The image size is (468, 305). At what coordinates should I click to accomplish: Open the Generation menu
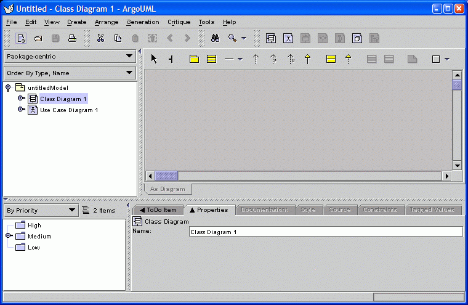(x=143, y=22)
